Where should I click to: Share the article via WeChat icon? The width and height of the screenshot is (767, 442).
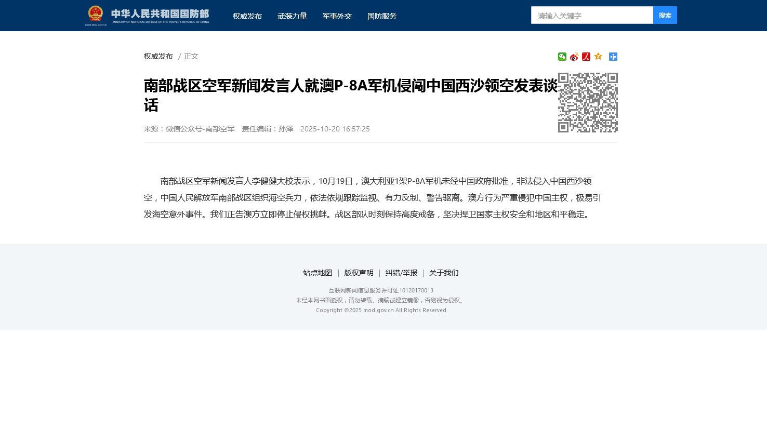(x=562, y=57)
